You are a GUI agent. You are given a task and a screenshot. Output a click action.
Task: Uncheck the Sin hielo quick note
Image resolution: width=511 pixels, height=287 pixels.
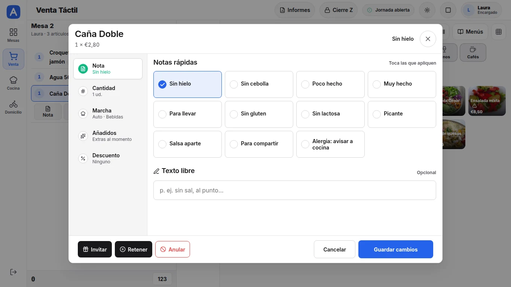[187, 84]
